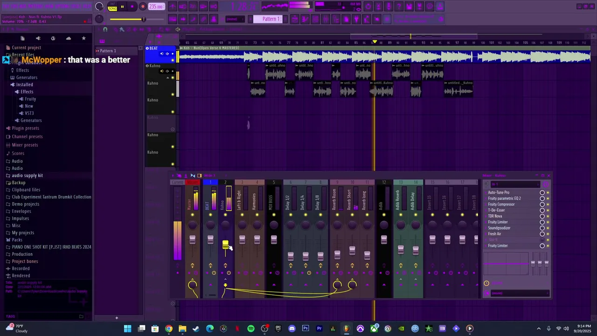Click the Reverb Short mixer track fader
Screen dimensions: 597x336
[x=352, y=250]
